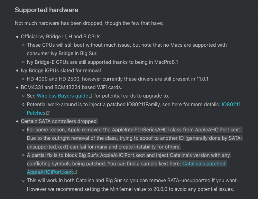
Task: Click external-link icon beside Wireless Buyers guide
Action: click(x=91, y=96)
